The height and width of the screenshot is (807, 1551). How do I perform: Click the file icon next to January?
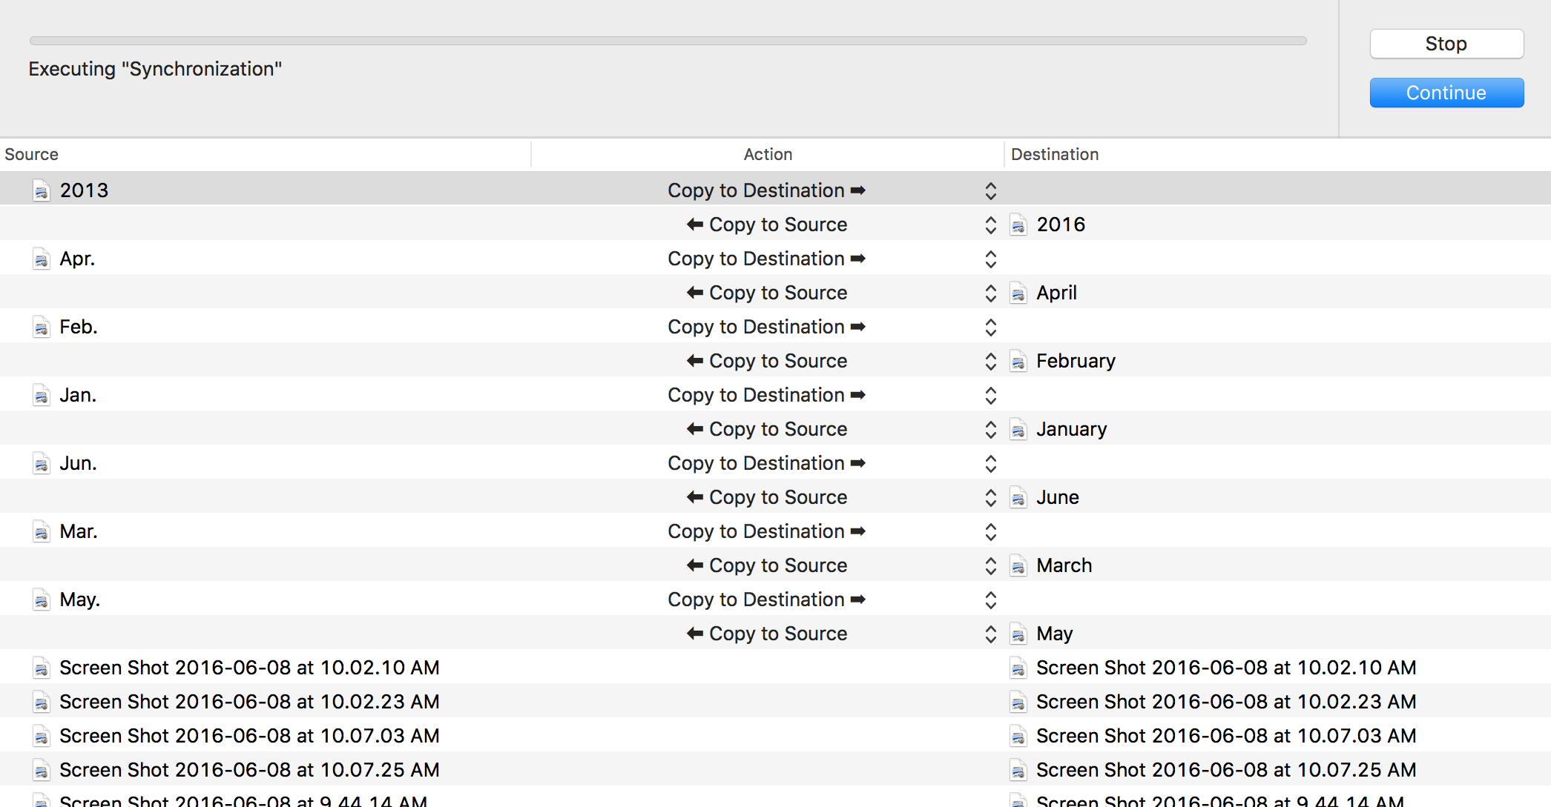(1018, 429)
